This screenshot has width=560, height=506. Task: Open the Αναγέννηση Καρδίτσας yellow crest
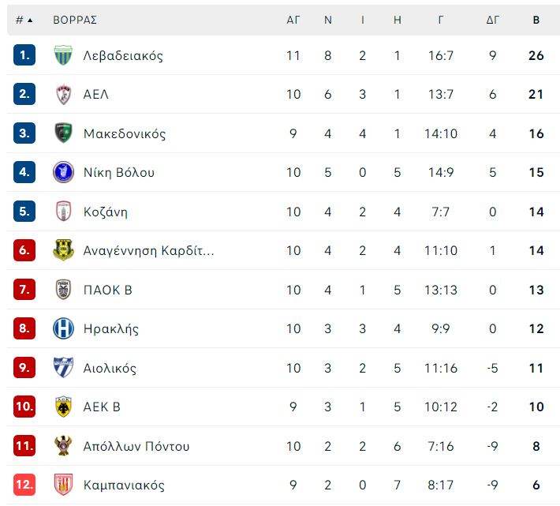[x=63, y=250]
